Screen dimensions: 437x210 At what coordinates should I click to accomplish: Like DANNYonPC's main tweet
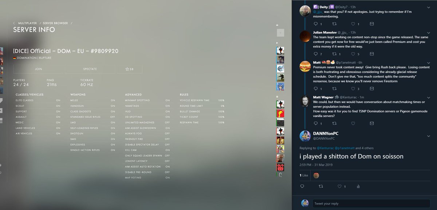pos(339,186)
